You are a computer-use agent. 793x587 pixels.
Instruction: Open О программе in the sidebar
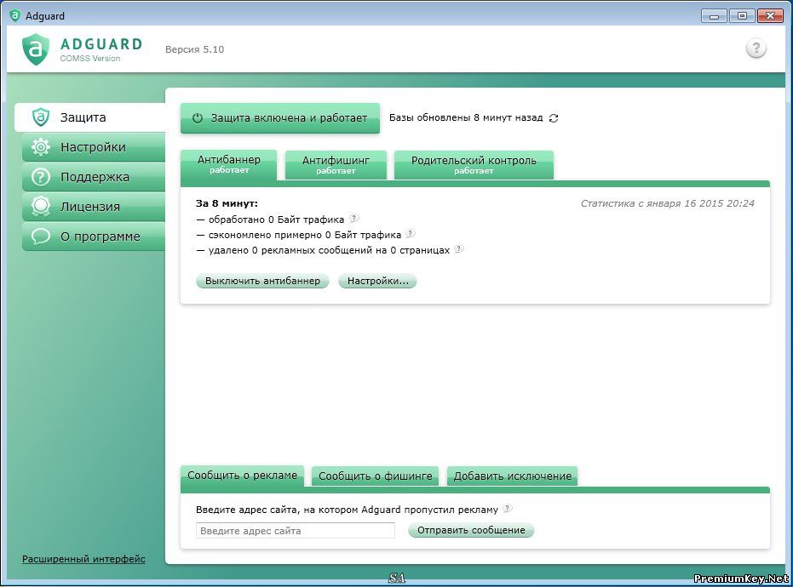coord(94,237)
